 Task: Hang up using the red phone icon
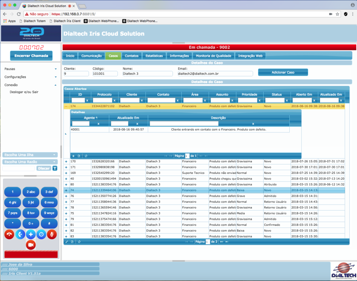9,234
